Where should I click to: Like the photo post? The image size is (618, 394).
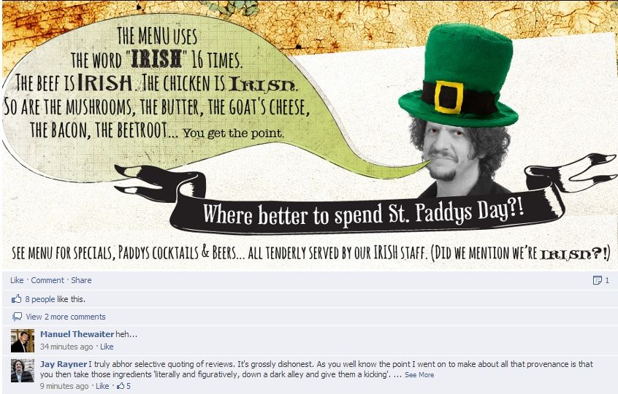[x=17, y=280]
